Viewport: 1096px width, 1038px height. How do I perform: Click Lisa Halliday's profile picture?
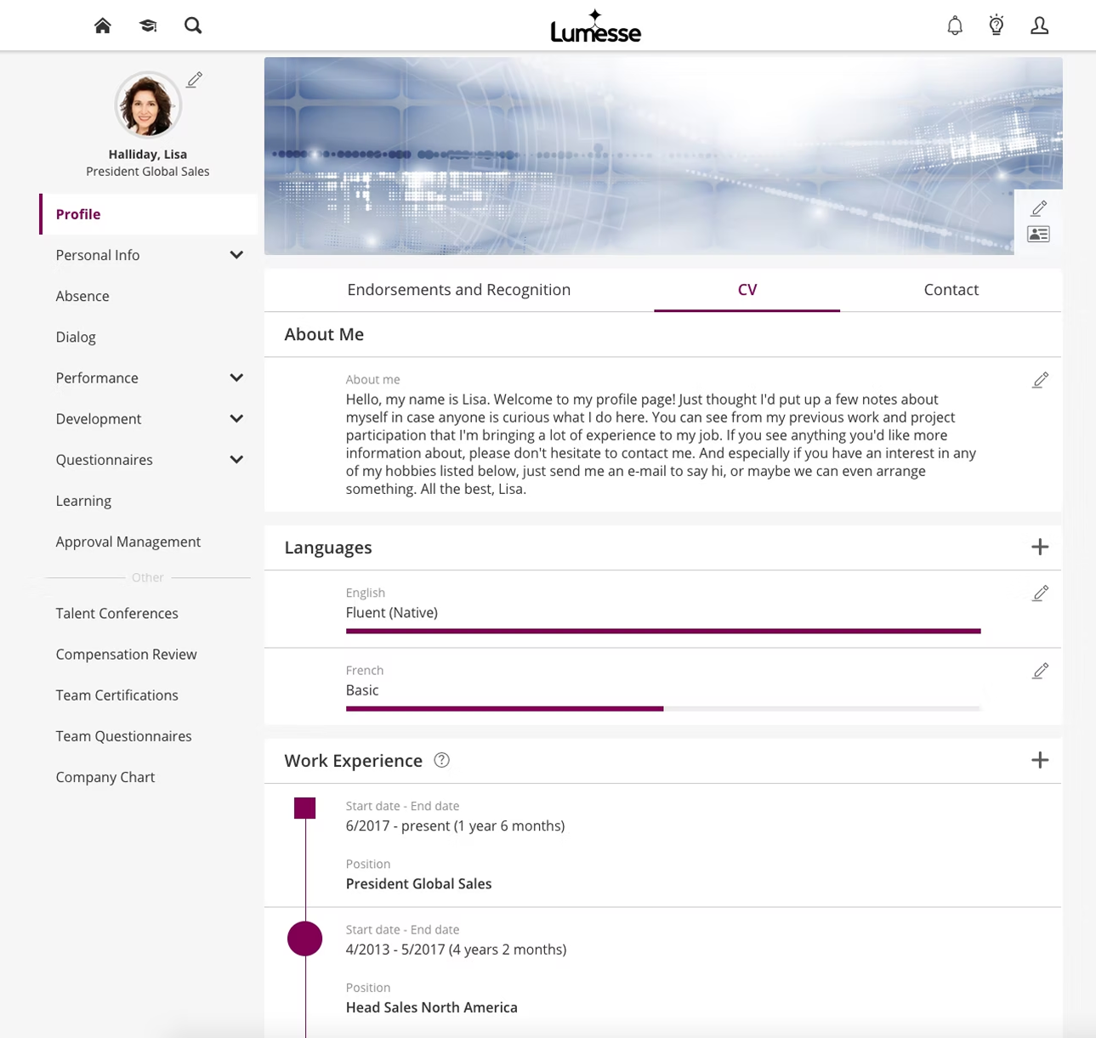click(148, 105)
